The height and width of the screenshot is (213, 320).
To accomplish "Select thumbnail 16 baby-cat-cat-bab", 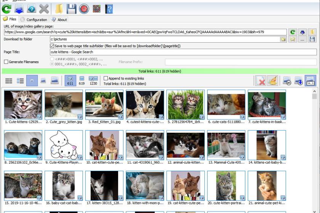I will pos(64,186).
